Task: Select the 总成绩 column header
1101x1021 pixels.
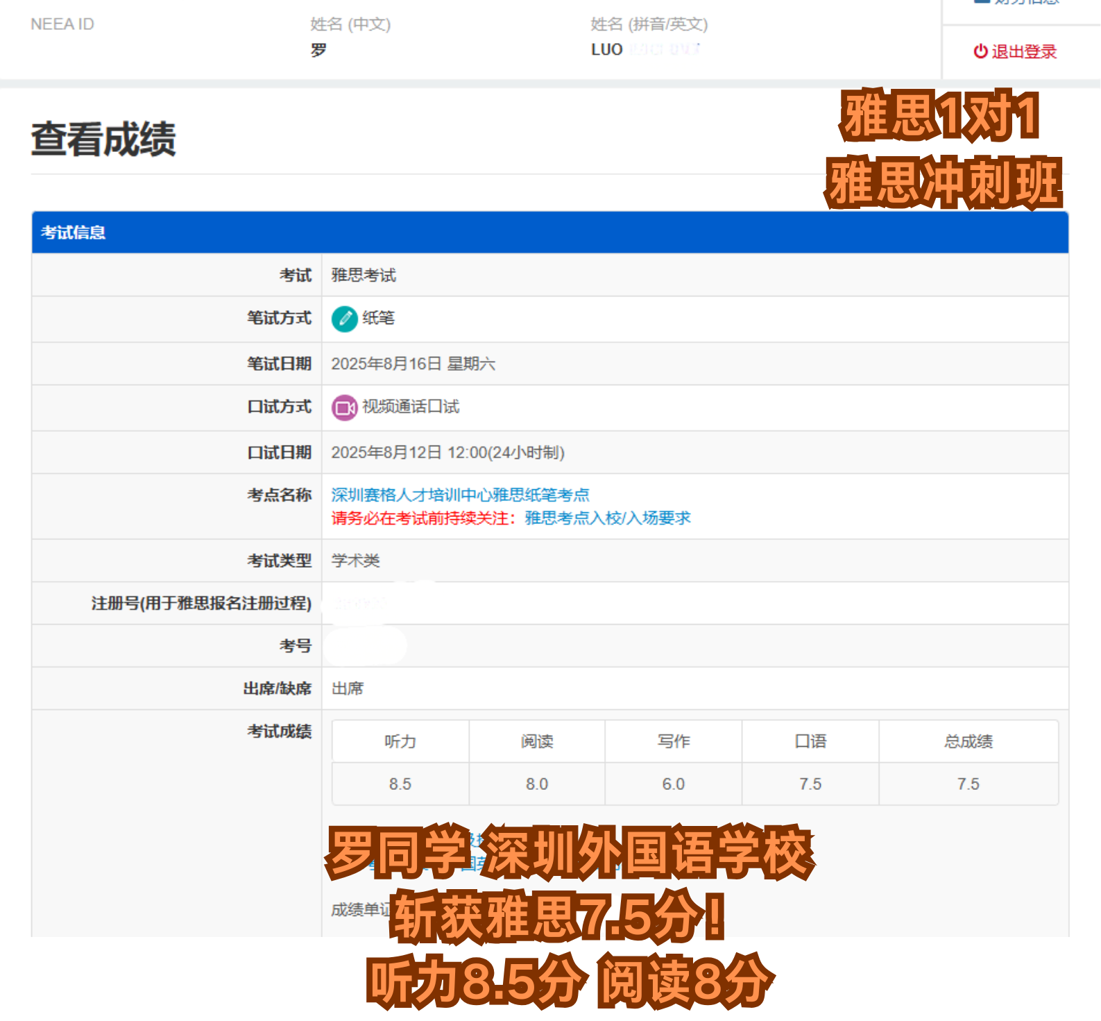Action: (968, 741)
